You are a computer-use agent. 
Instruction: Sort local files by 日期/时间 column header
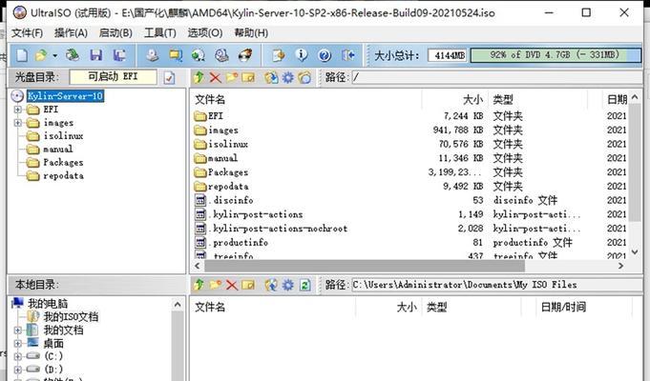point(563,307)
